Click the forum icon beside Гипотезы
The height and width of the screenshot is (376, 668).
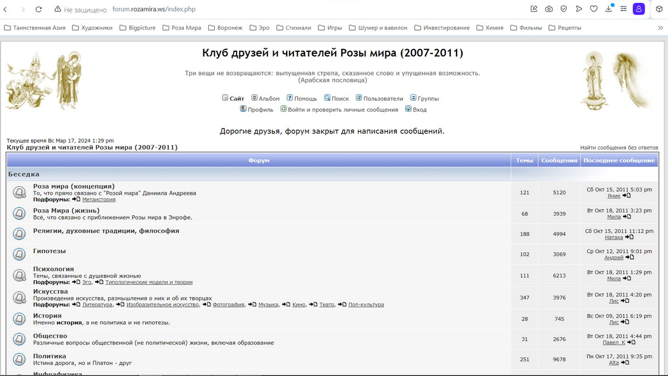click(19, 254)
